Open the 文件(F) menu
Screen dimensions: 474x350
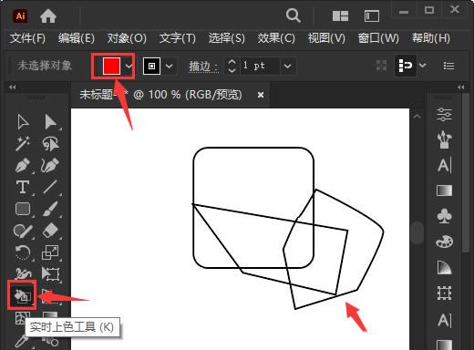point(27,38)
